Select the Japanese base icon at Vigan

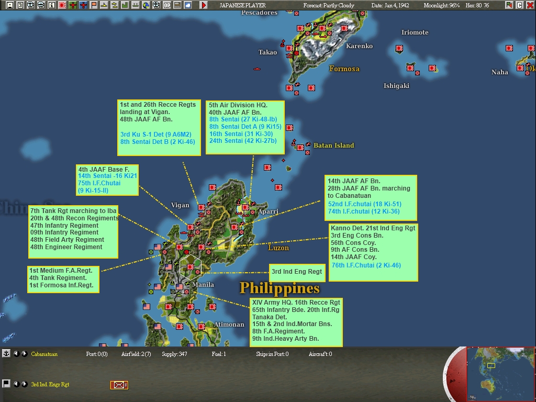(x=202, y=207)
